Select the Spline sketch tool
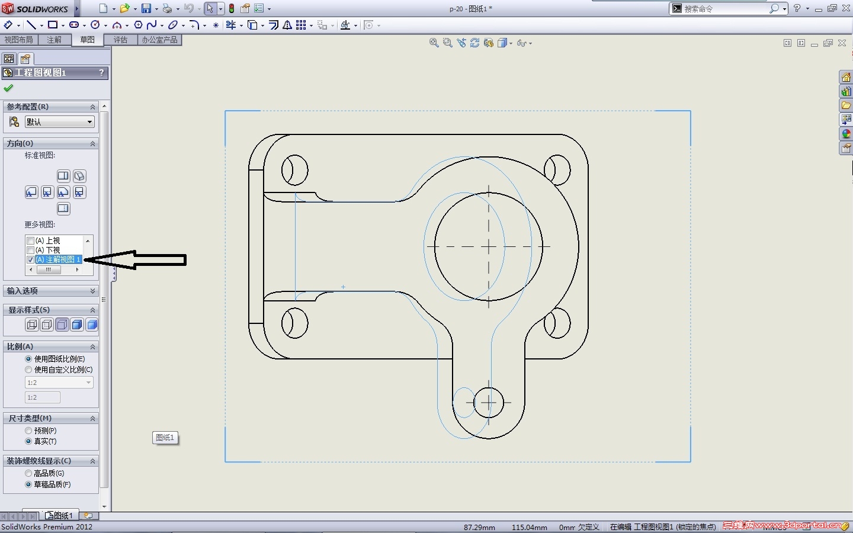The image size is (853, 533). [152, 25]
